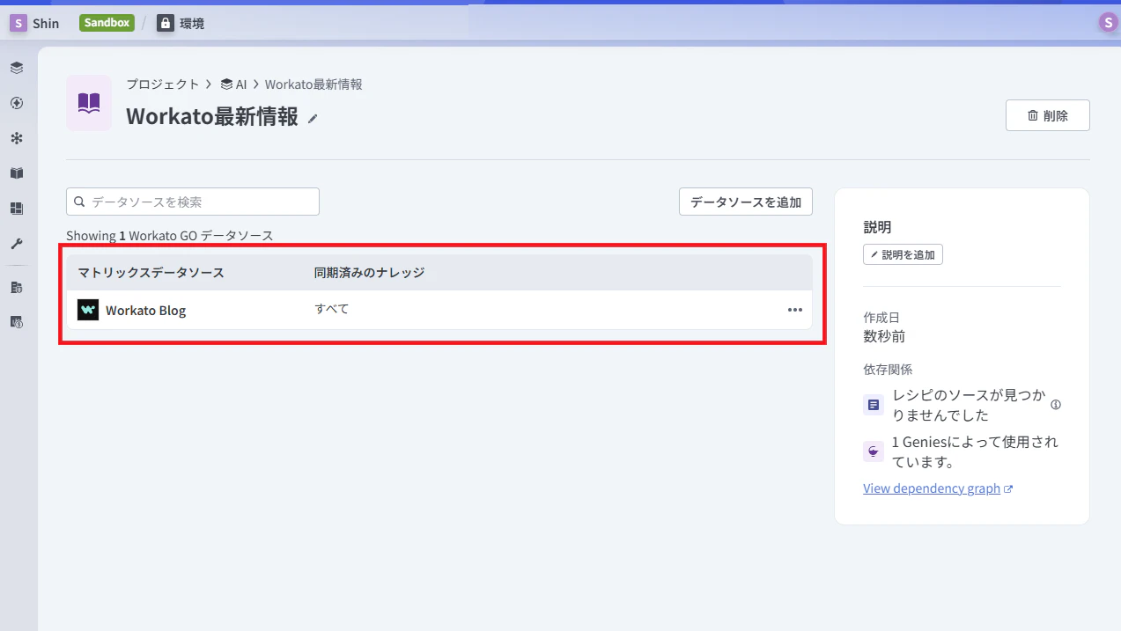The image size is (1121, 631).
Task: Open the dashboard grid sidebar icon
Action: click(17, 209)
